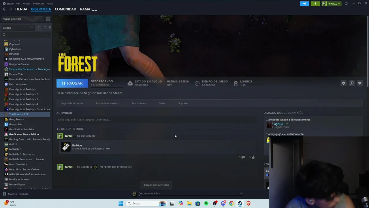This screenshot has width=369, height=208.
Task: Go back with the navigation arrow
Action: click(x=4, y=9)
